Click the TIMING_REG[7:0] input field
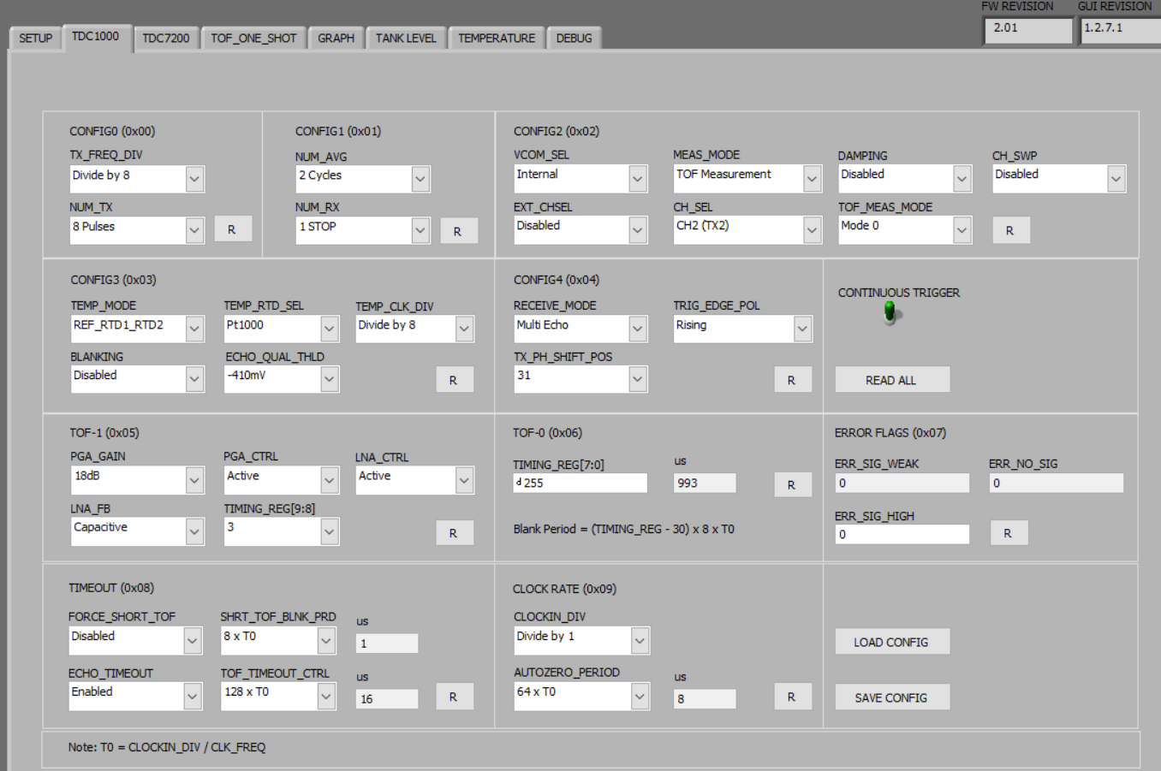Screen dimensions: 1161x771 coord(580,483)
